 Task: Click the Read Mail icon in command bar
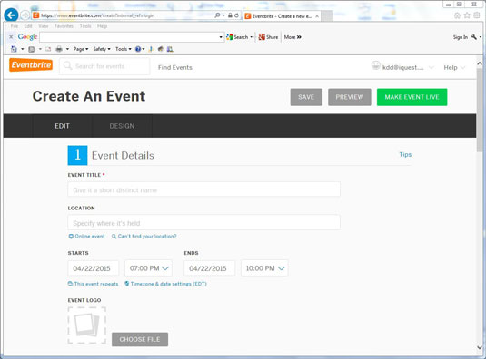[48, 49]
